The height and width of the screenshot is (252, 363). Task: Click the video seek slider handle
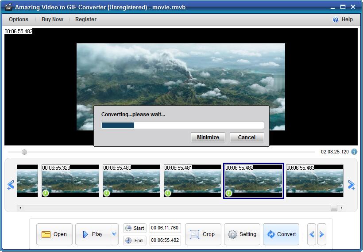(x=24, y=152)
